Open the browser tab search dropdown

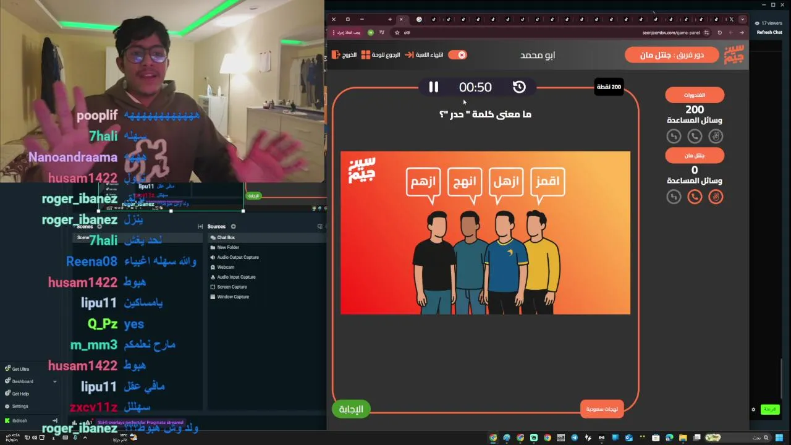point(743,19)
